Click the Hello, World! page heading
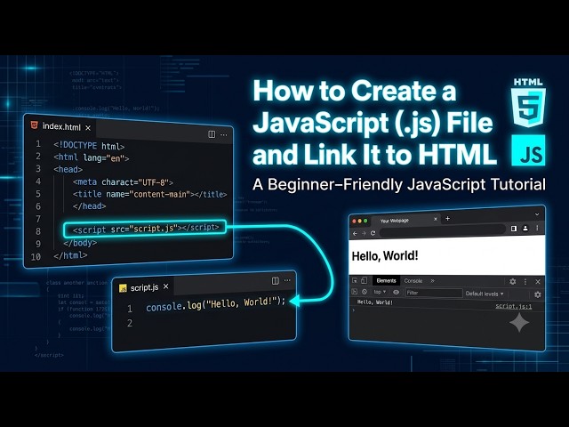Viewport: 569px width, 427px height. click(x=385, y=256)
